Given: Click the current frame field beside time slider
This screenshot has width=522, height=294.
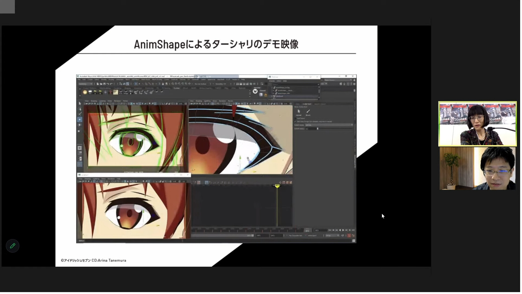Looking at the screenshot, I should [x=320, y=230].
